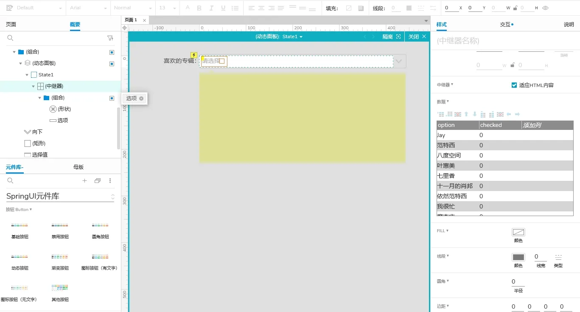
Task: Add a new library with plus icon
Action: tap(84, 180)
